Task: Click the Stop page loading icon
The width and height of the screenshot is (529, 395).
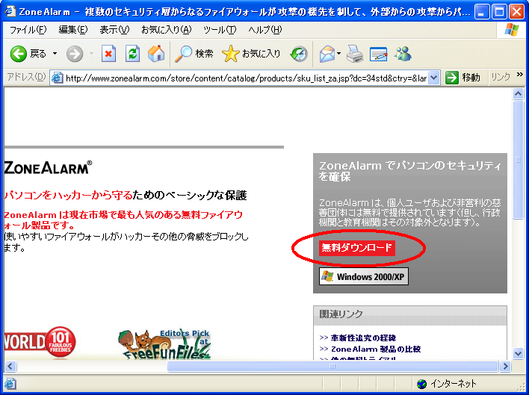Action: click(x=108, y=54)
